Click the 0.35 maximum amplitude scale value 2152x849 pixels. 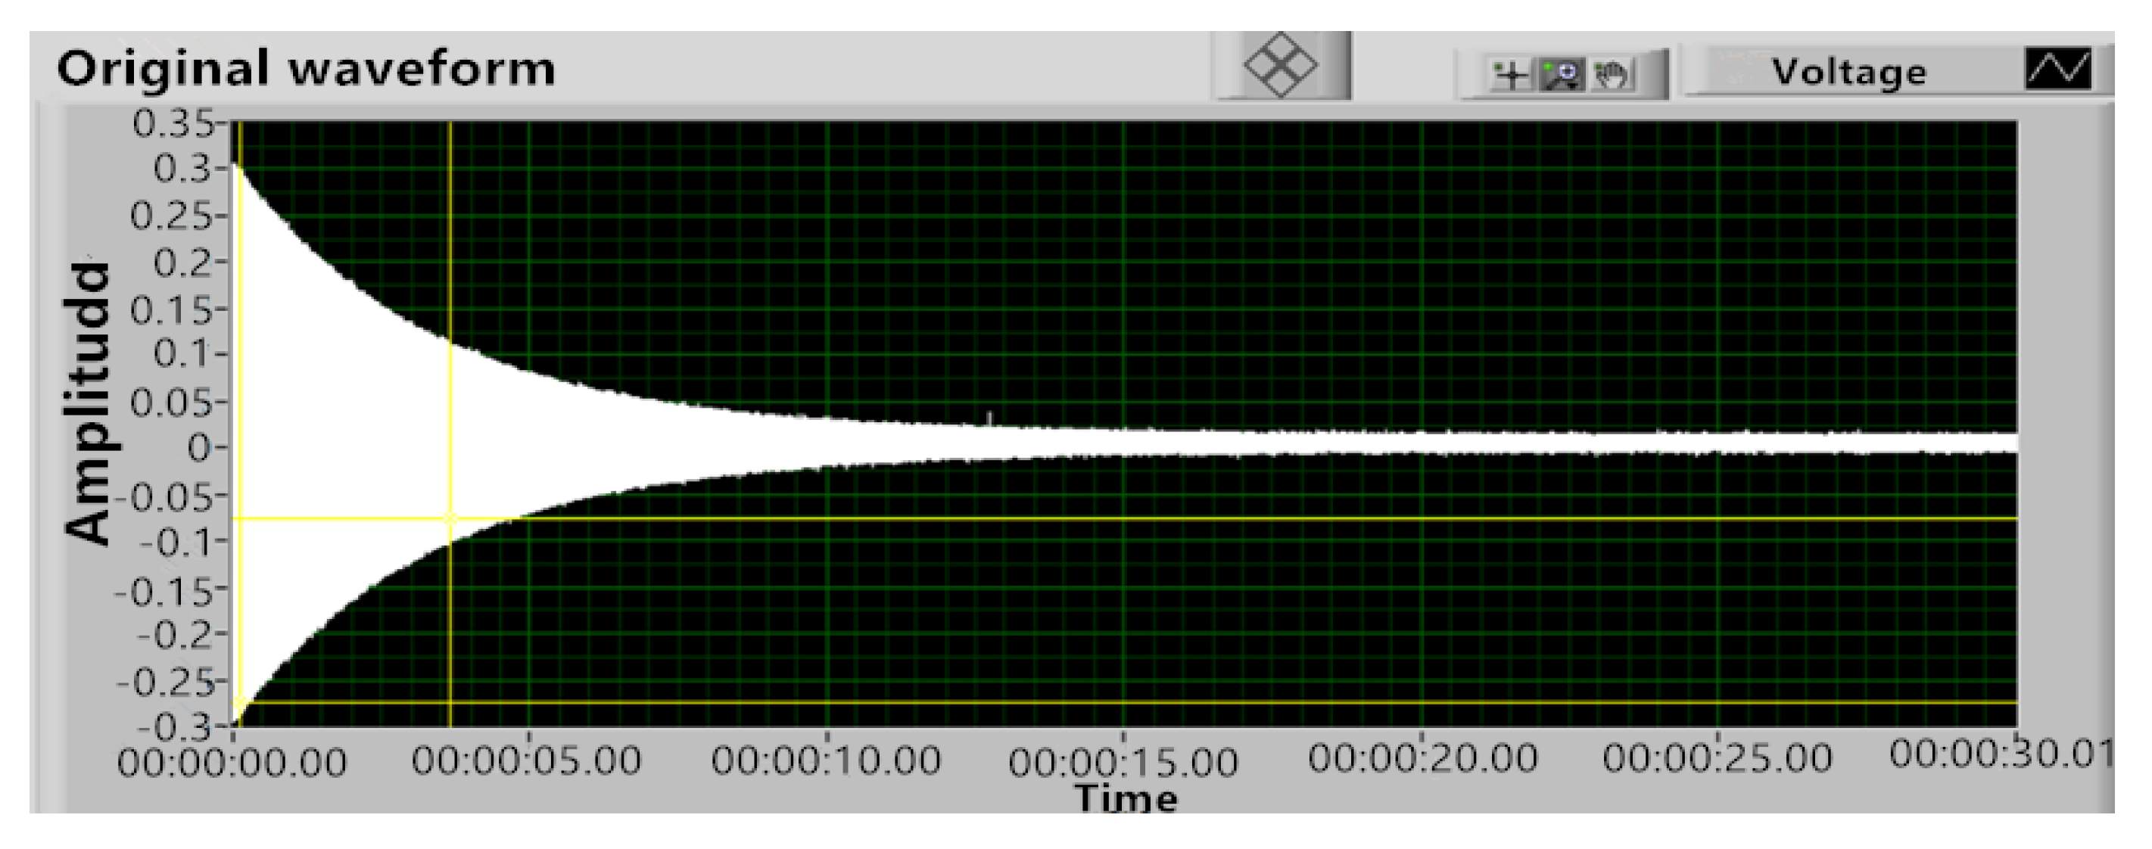(x=174, y=124)
